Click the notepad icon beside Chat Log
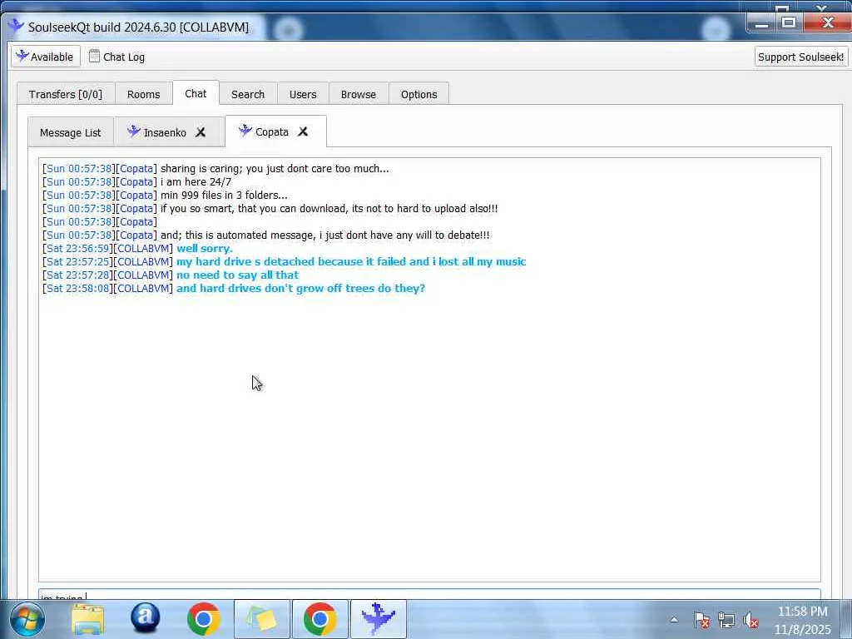 point(94,56)
